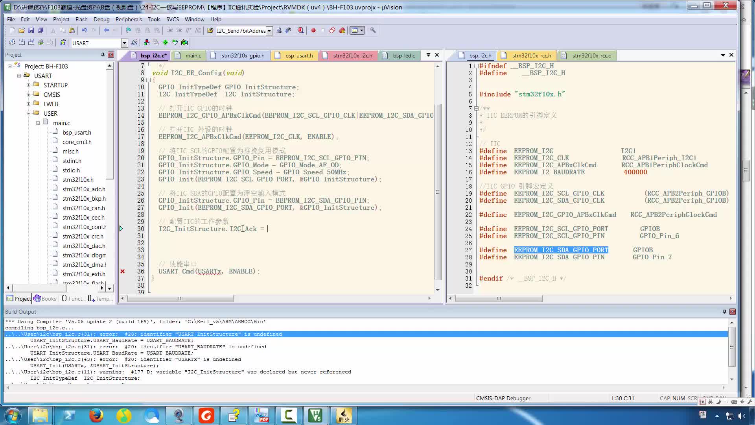This screenshot has width=755, height=425.
Task: Click the Batch Build icon
Action: click(41, 42)
